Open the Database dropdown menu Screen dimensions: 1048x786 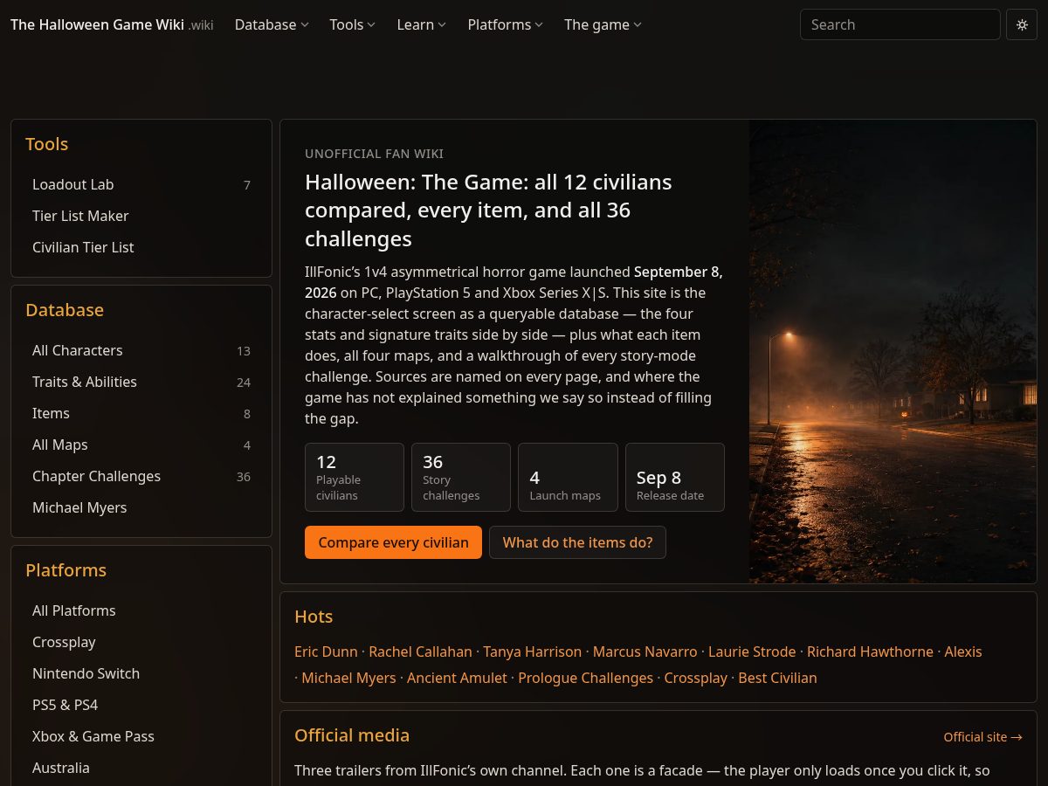pyautogui.click(x=272, y=24)
